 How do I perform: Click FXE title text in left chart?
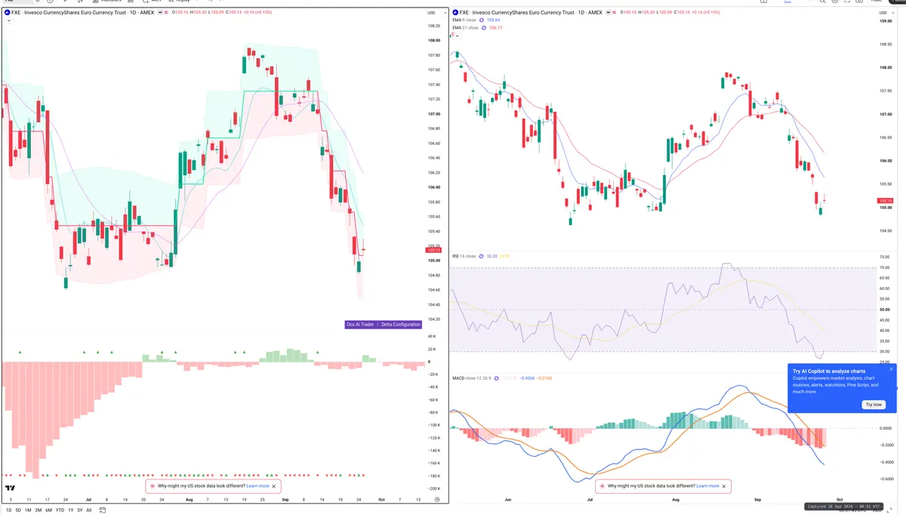click(x=82, y=13)
